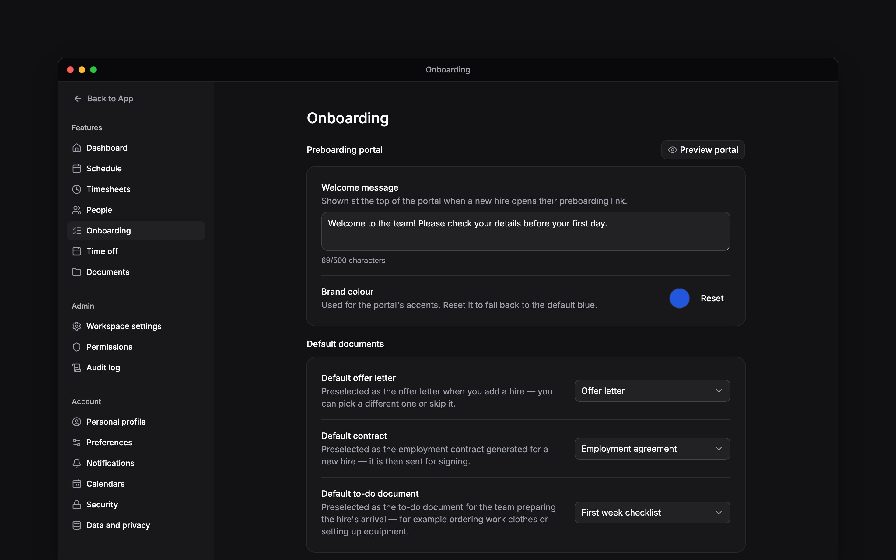The image size is (896, 560).
Task: Click the Security lock icon
Action: 77,505
